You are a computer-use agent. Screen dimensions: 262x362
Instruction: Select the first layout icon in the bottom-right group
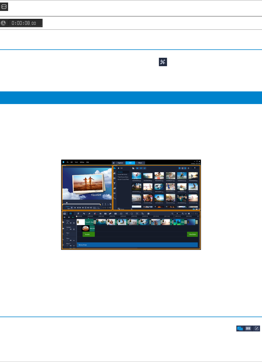[x=240, y=328]
